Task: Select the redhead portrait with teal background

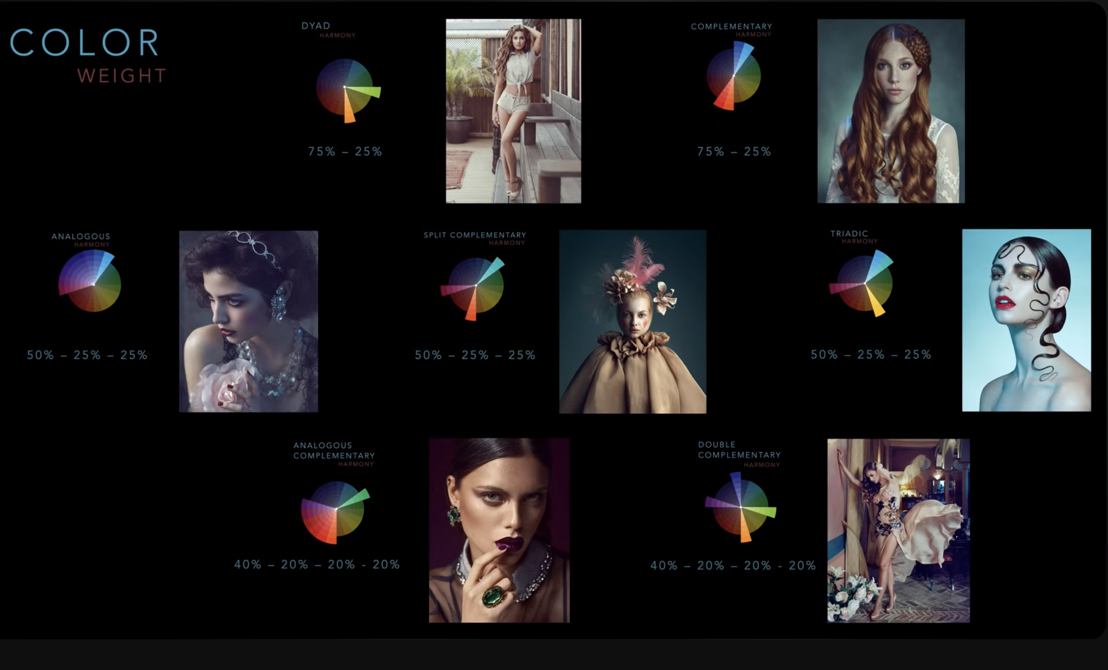Action: click(x=890, y=111)
